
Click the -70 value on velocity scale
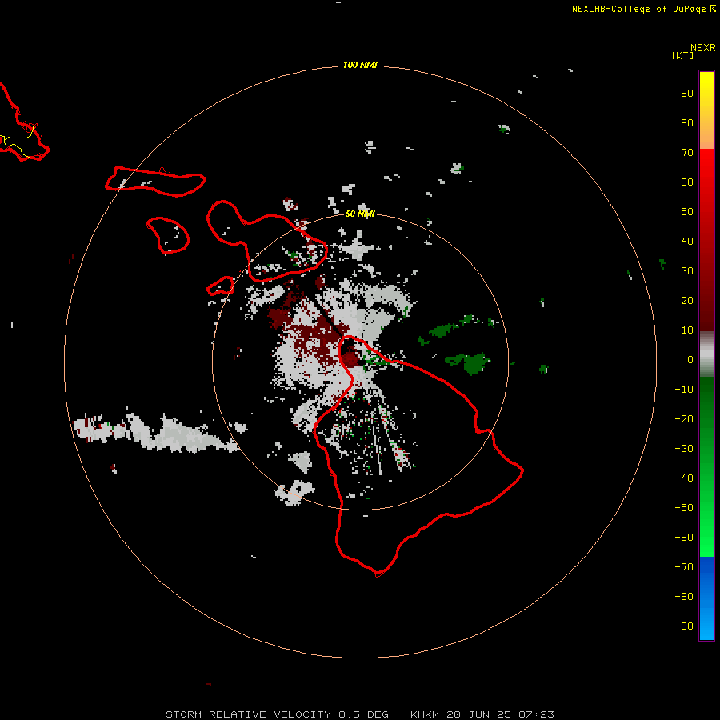(x=684, y=566)
